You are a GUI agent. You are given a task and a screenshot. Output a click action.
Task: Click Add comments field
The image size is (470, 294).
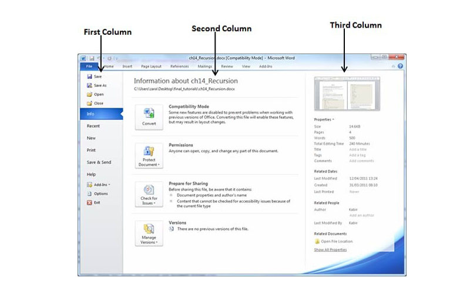click(361, 161)
